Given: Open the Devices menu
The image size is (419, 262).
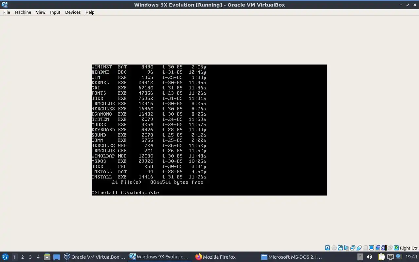Looking at the screenshot, I should tap(73, 12).
